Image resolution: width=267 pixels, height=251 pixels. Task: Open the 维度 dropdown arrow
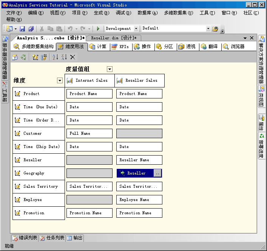point(60,80)
